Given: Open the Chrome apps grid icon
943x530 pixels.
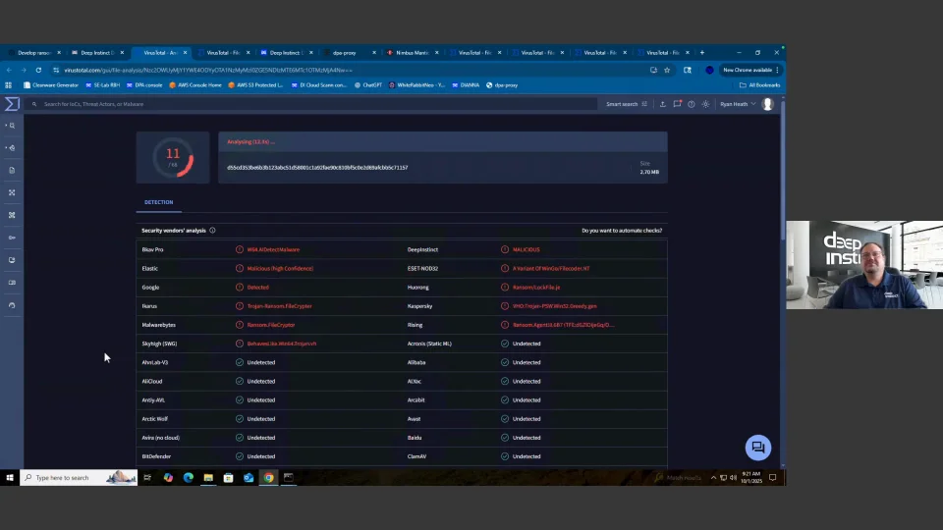Looking at the screenshot, I should 9,85.
